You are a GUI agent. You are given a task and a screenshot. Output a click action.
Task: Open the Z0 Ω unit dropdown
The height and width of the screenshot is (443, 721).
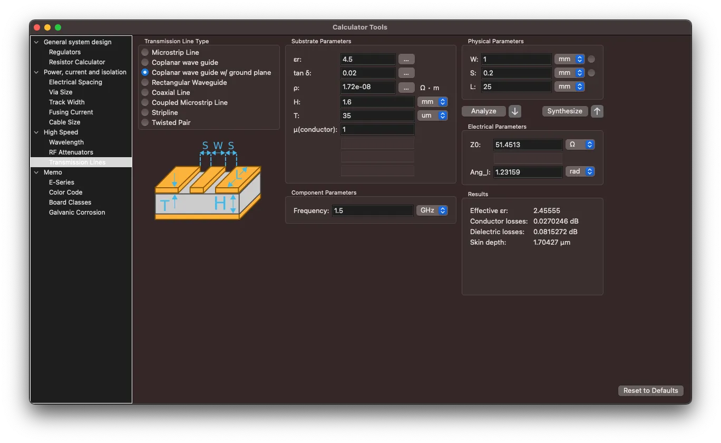tap(580, 145)
